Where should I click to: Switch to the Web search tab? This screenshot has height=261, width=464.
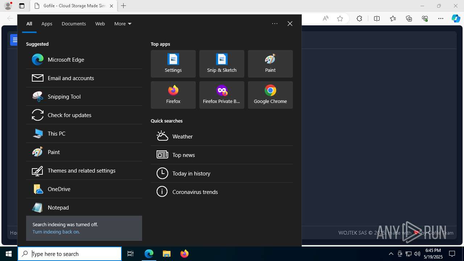(x=100, y=24)
